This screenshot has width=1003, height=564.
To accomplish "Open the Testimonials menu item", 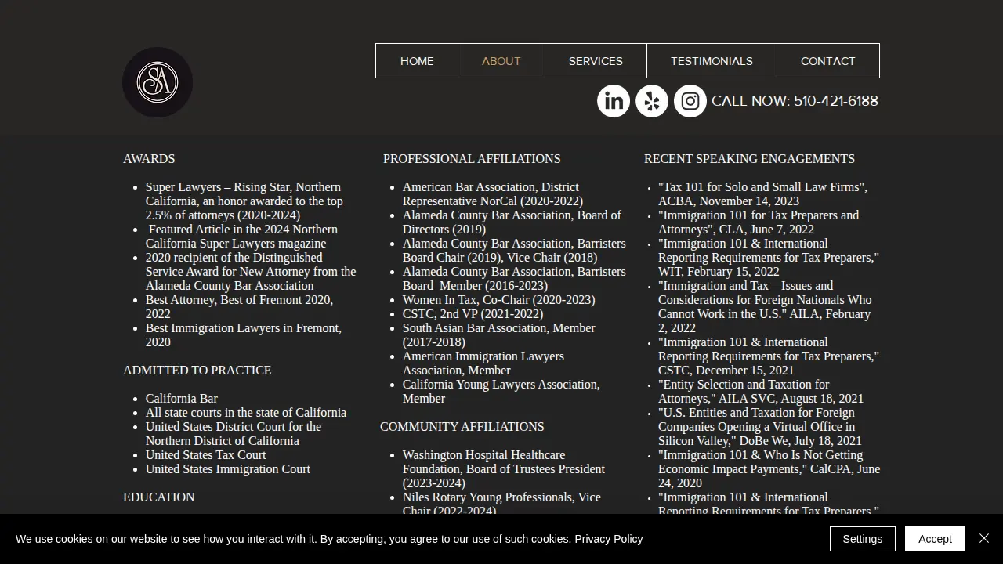I will 712,61.
